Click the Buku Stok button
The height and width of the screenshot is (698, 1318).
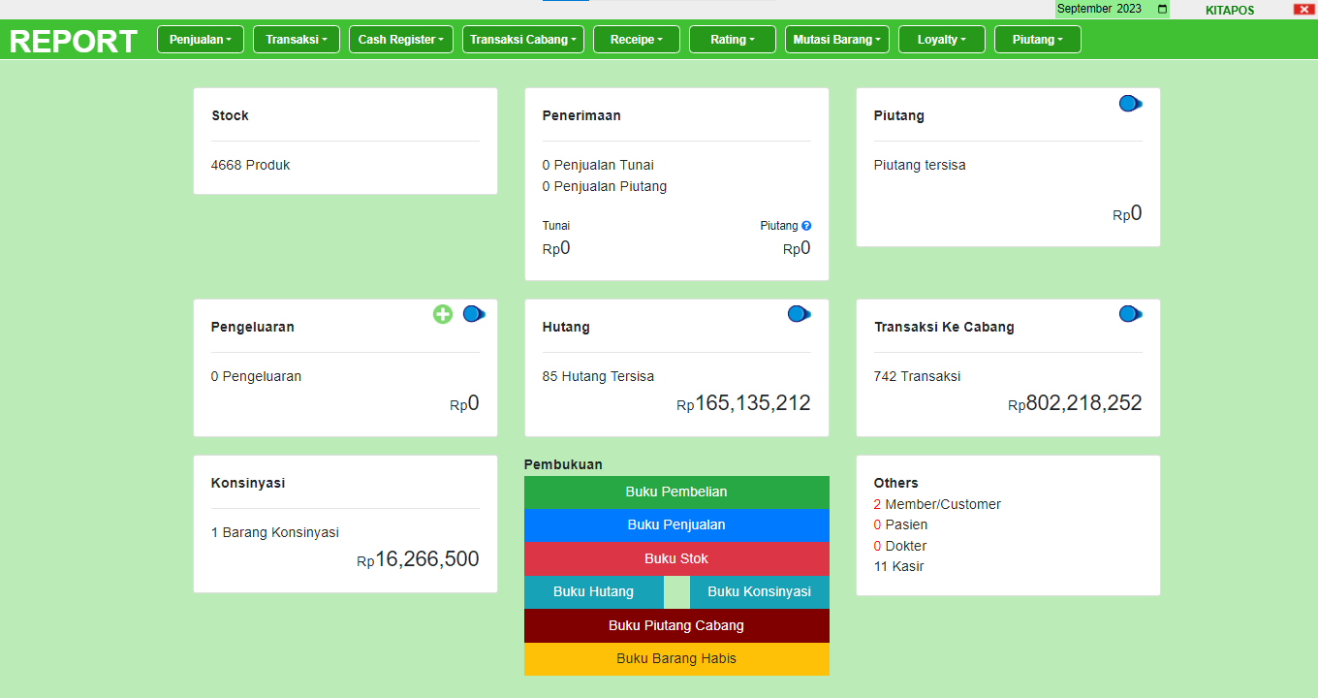[x=676, y=558]
